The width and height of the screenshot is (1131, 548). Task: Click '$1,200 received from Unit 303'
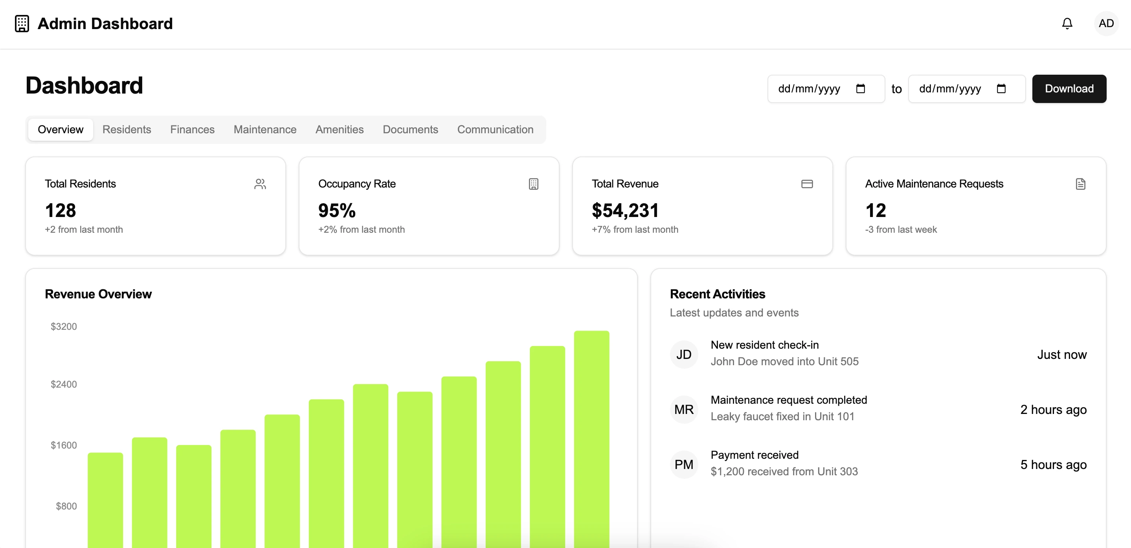pos(784,471)
